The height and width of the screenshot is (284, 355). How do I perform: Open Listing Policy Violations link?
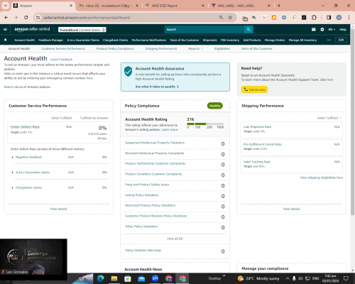click(141, 195)
